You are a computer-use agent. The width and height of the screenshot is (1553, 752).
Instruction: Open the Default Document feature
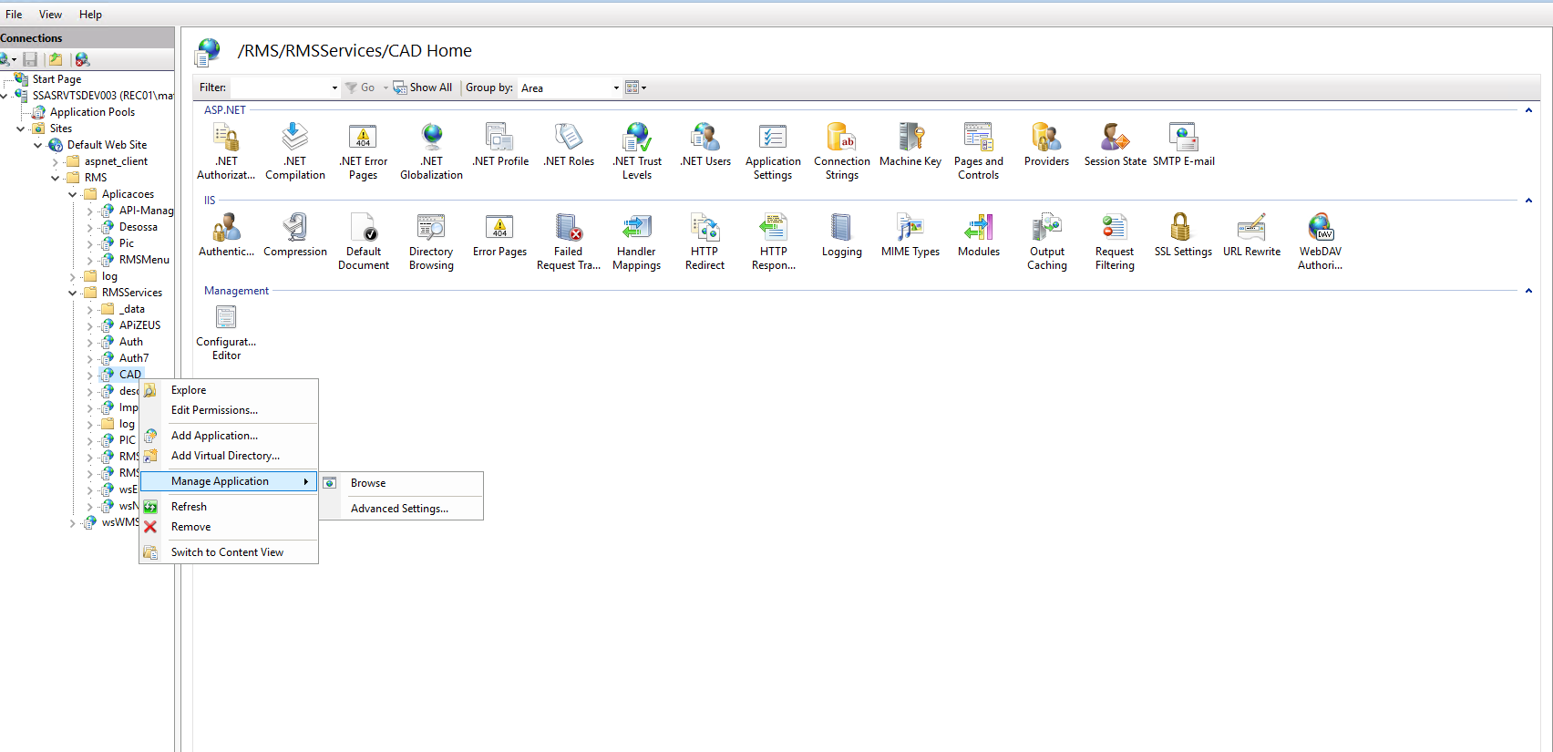point(363,242)
